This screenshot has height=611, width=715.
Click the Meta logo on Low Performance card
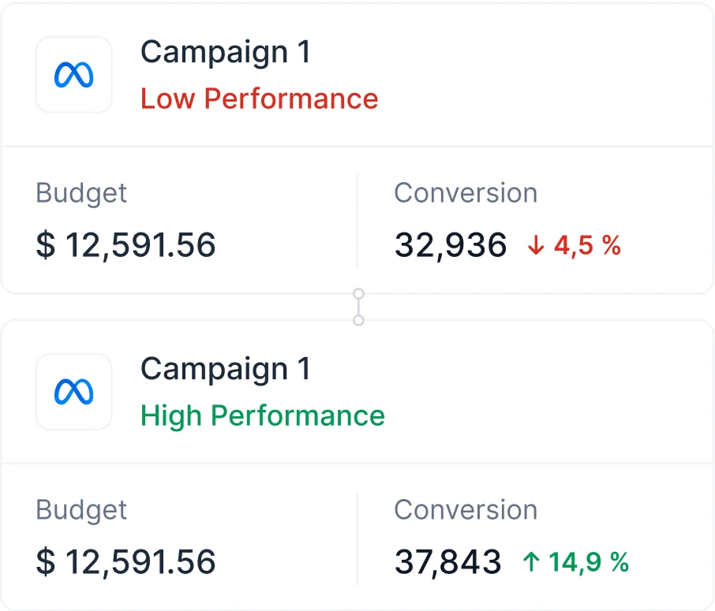click(x=74, y=75)
